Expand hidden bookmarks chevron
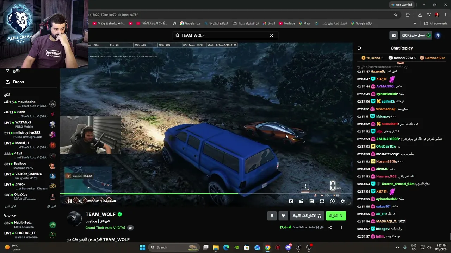 [x=415, y=24]
